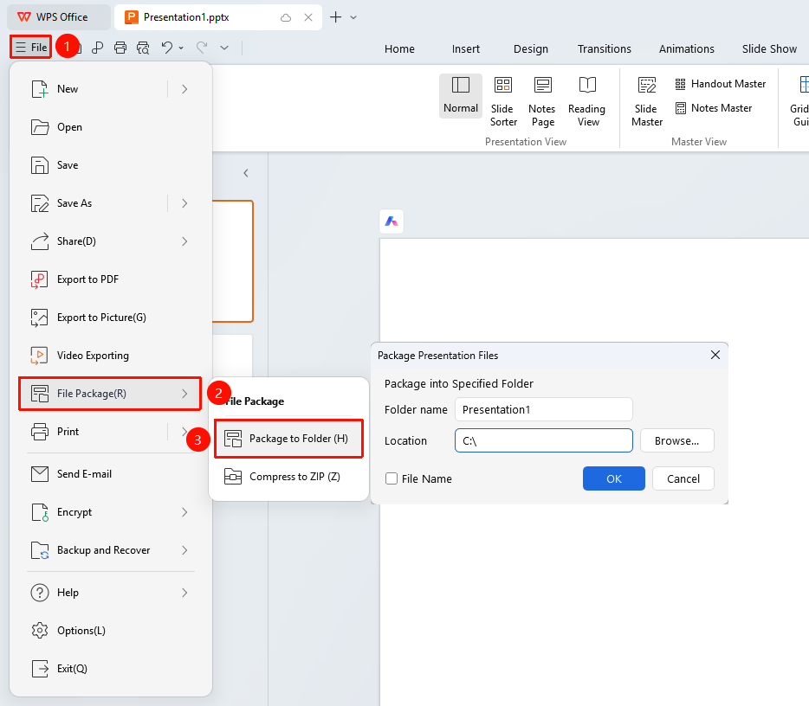
Task: Expand the Encrypt submenu
Action: (x=184, y=512)
